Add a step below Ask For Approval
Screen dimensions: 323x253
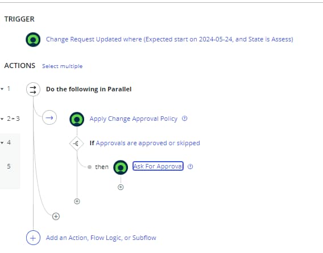(121, 187)
